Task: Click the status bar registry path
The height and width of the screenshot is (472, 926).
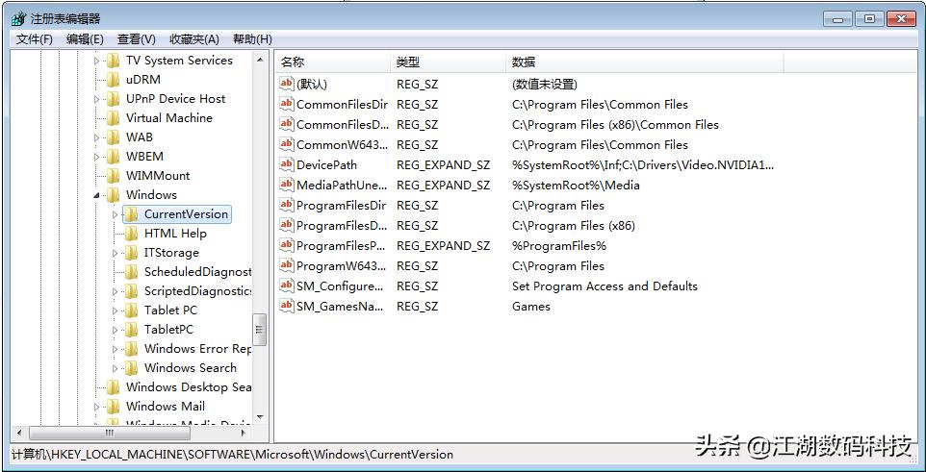Action: pos(233,455)
